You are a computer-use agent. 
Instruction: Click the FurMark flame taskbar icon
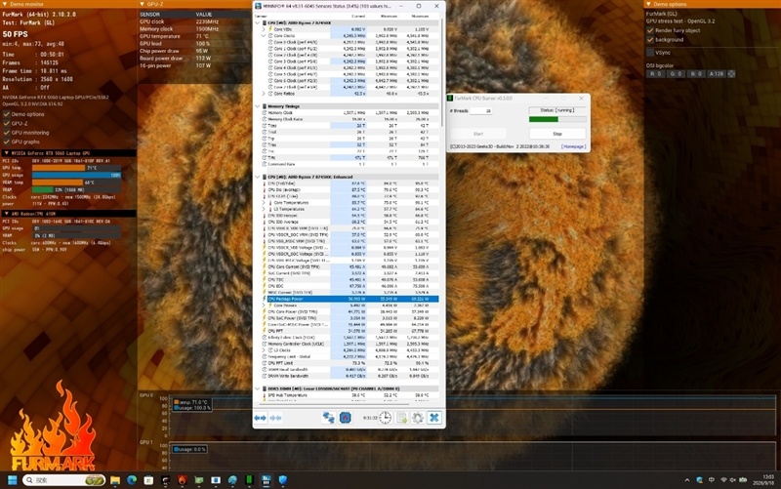[x=183, y=480]
